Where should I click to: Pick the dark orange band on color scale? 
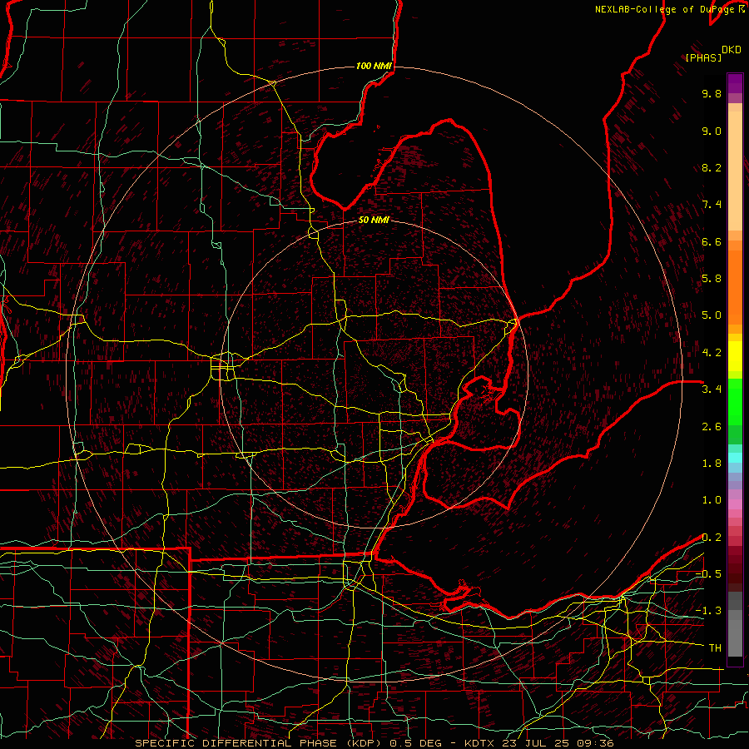point(735,288)
